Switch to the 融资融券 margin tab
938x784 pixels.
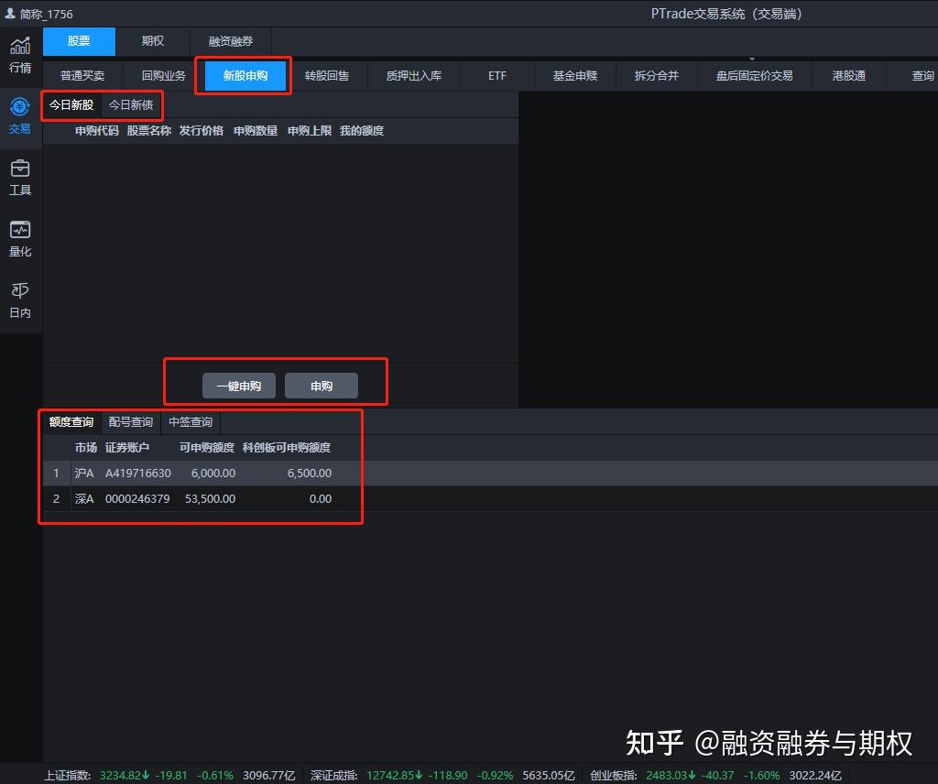230,41
